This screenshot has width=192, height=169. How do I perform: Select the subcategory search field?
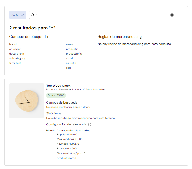[17, 58]
